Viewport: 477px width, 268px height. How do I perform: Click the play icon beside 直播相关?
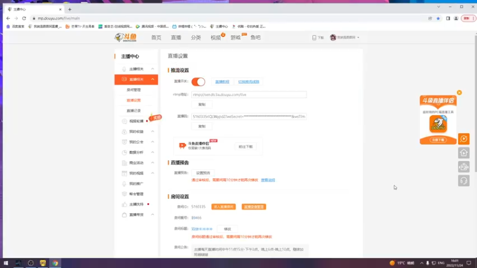tap(124, 79)
